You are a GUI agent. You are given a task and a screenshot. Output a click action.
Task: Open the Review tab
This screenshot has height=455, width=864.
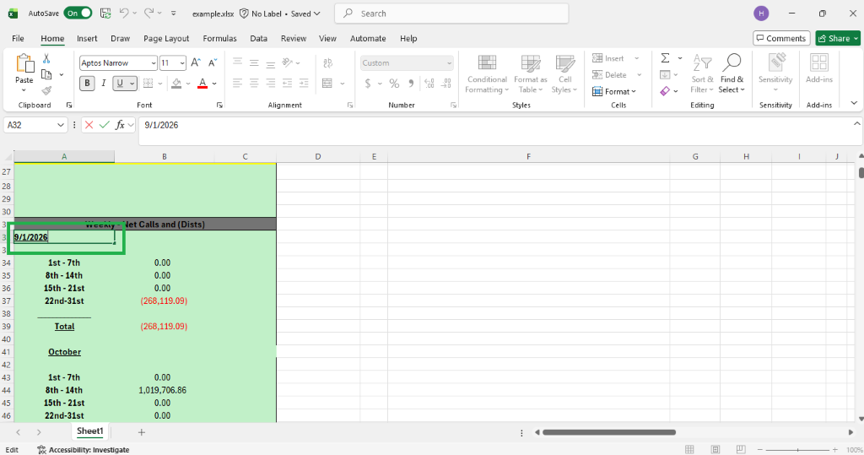(x=294, y=38)
